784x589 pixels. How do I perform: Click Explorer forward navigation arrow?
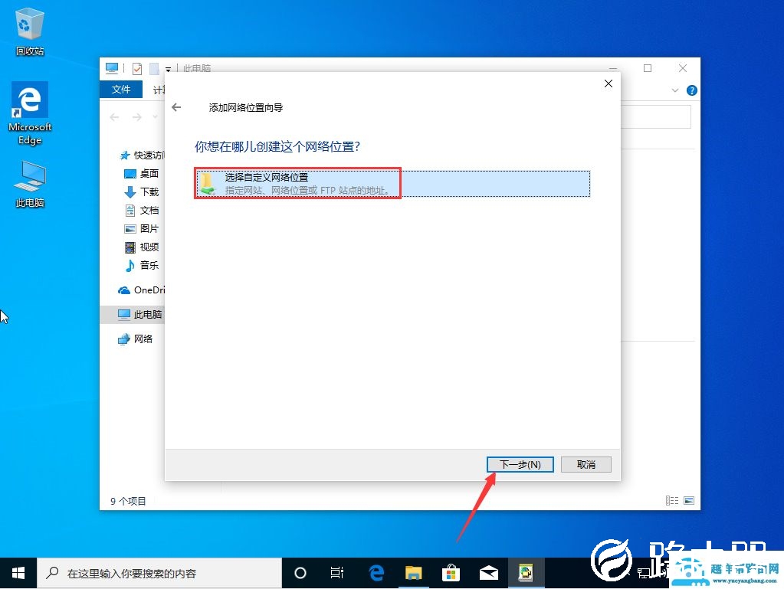(x=136, y=117)
